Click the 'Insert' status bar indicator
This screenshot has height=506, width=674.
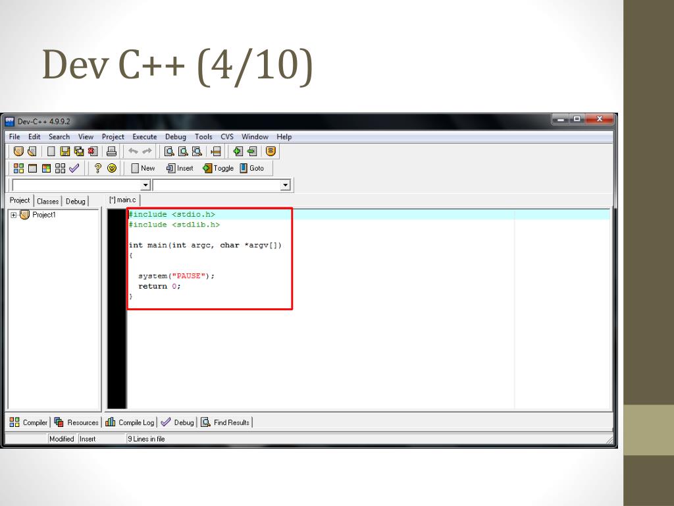[x=88, y=439]
